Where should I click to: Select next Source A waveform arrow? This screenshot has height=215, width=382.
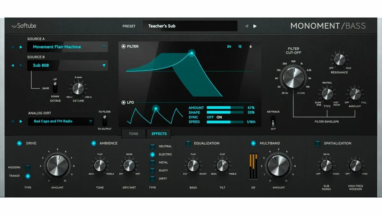[21, 47]
